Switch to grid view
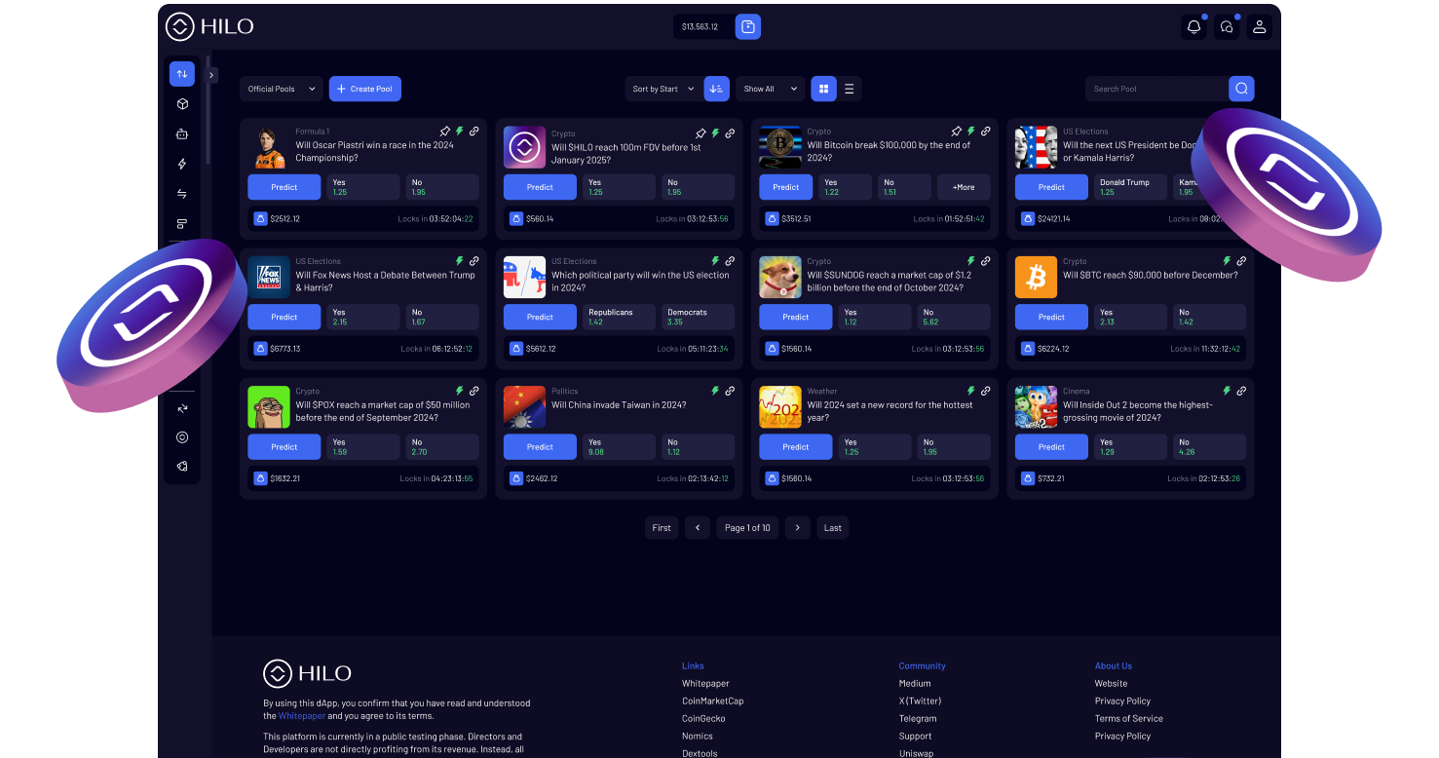The image size is (1439, 758). click(824, 89)
